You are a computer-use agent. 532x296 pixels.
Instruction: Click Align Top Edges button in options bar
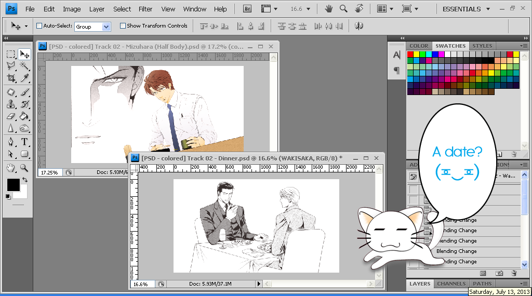(x=204, y=26)
